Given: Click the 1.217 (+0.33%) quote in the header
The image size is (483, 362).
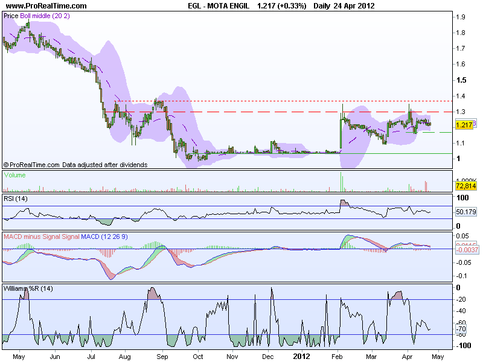Looking at the screenshot, I should pos(282,6).
